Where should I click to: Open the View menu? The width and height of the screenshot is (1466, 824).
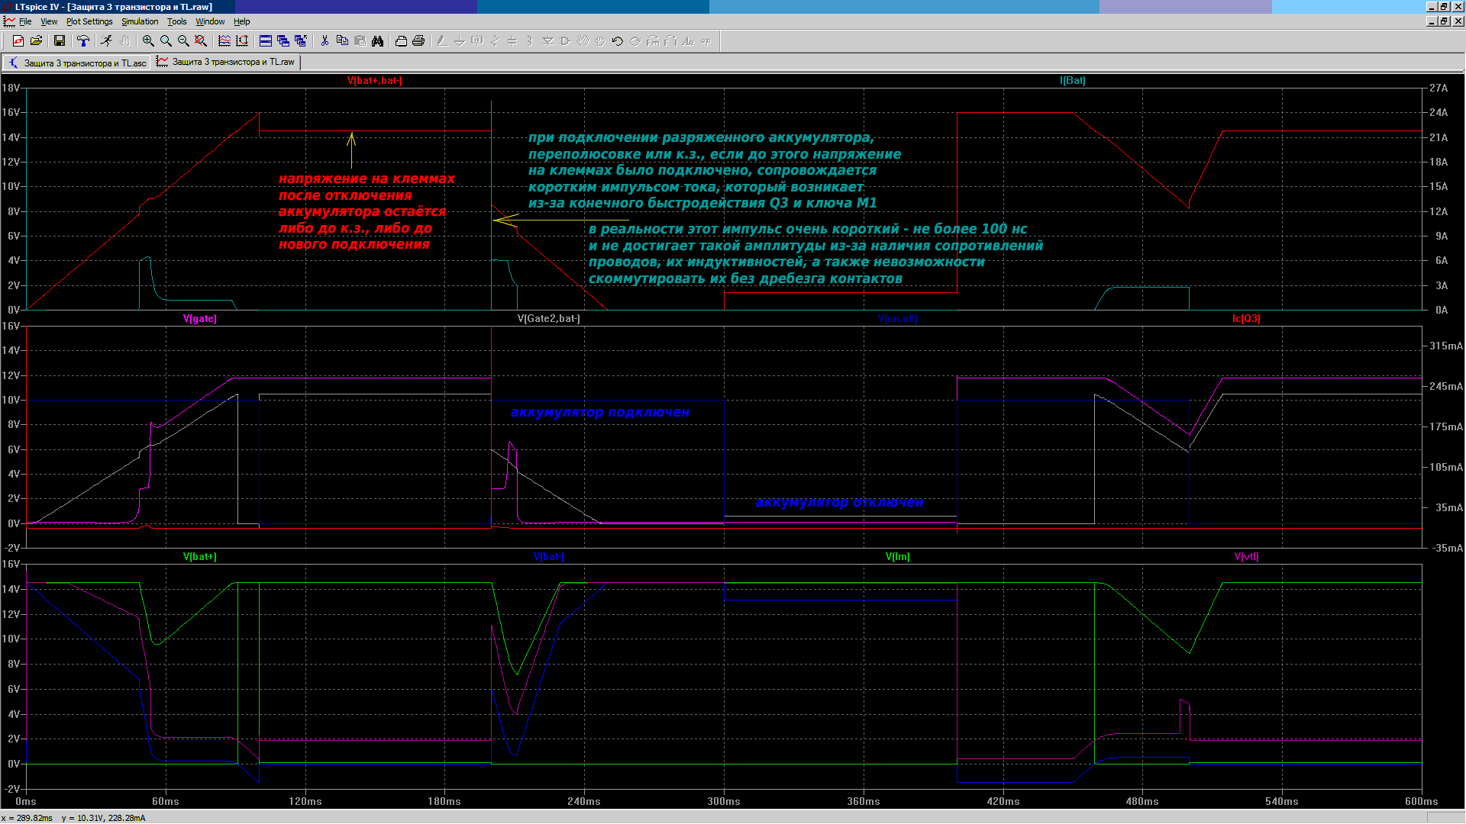tap(49, 21)
